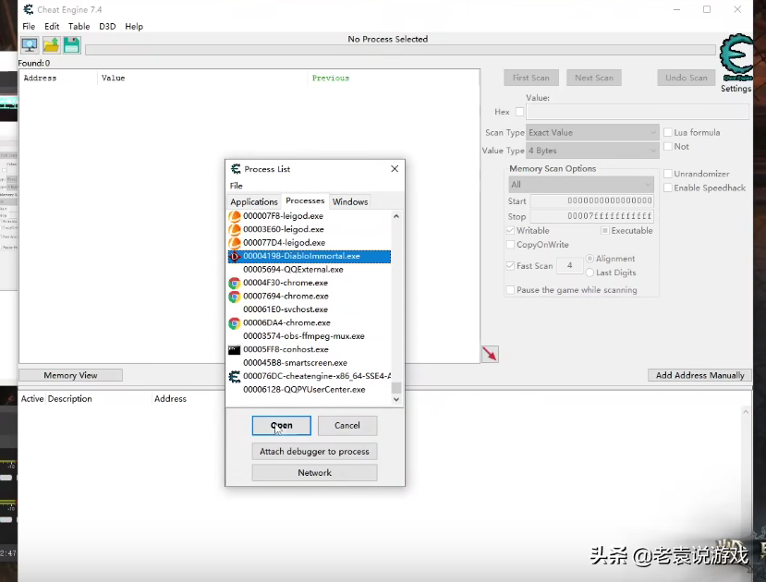The height and width of the screenshot is (582, 766).
Task: Expand the memory region All dropdown
Action: pos(581,184)
